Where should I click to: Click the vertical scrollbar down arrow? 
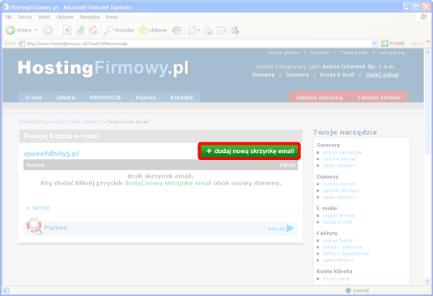[427, 281]
